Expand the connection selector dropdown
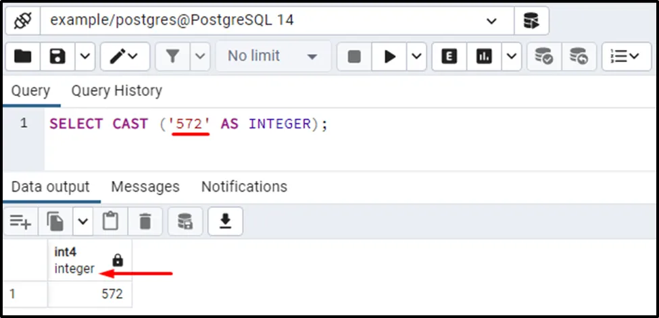The image size is (659, 318). click(491, 20)
